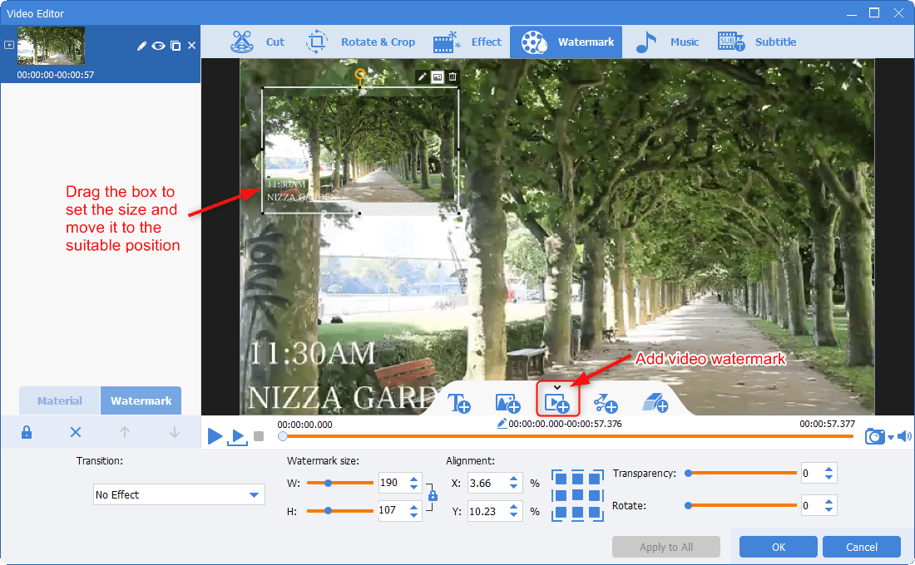Click the add video watermark icon

click(x=556, y=403)
